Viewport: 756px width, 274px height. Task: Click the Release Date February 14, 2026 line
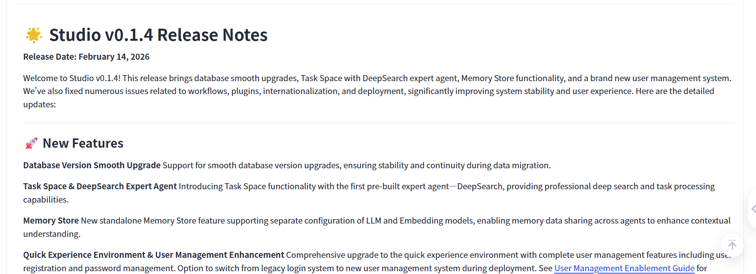coord(86,57)
